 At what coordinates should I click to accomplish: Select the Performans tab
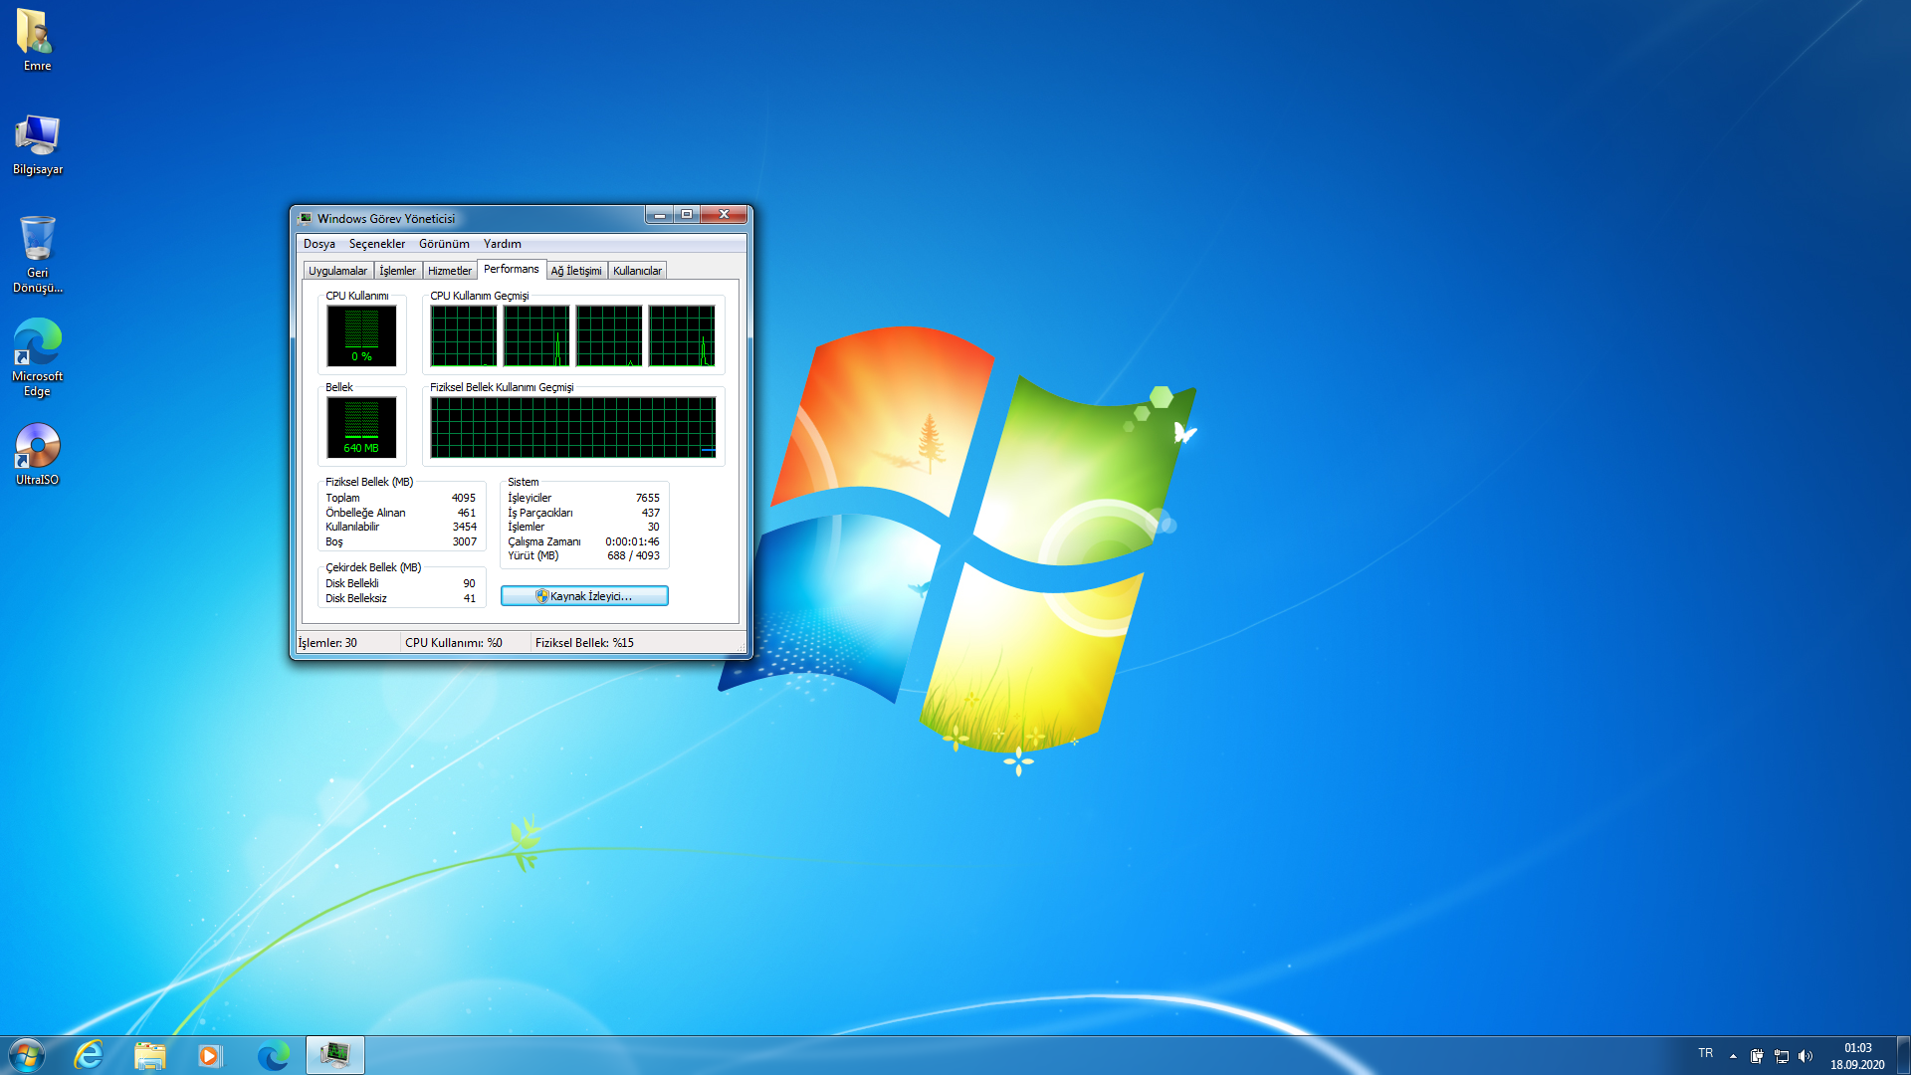[512, 269]
